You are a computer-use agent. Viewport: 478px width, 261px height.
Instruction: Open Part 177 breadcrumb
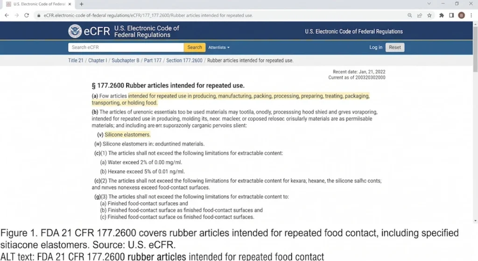pos(153,60)
